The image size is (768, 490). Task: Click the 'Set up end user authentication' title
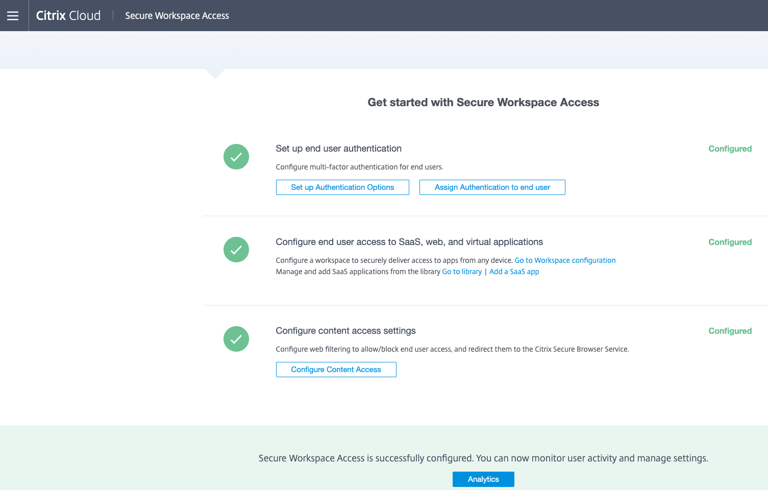click(339, 149)
